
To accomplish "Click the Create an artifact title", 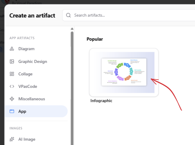I will tap(32, 16).
